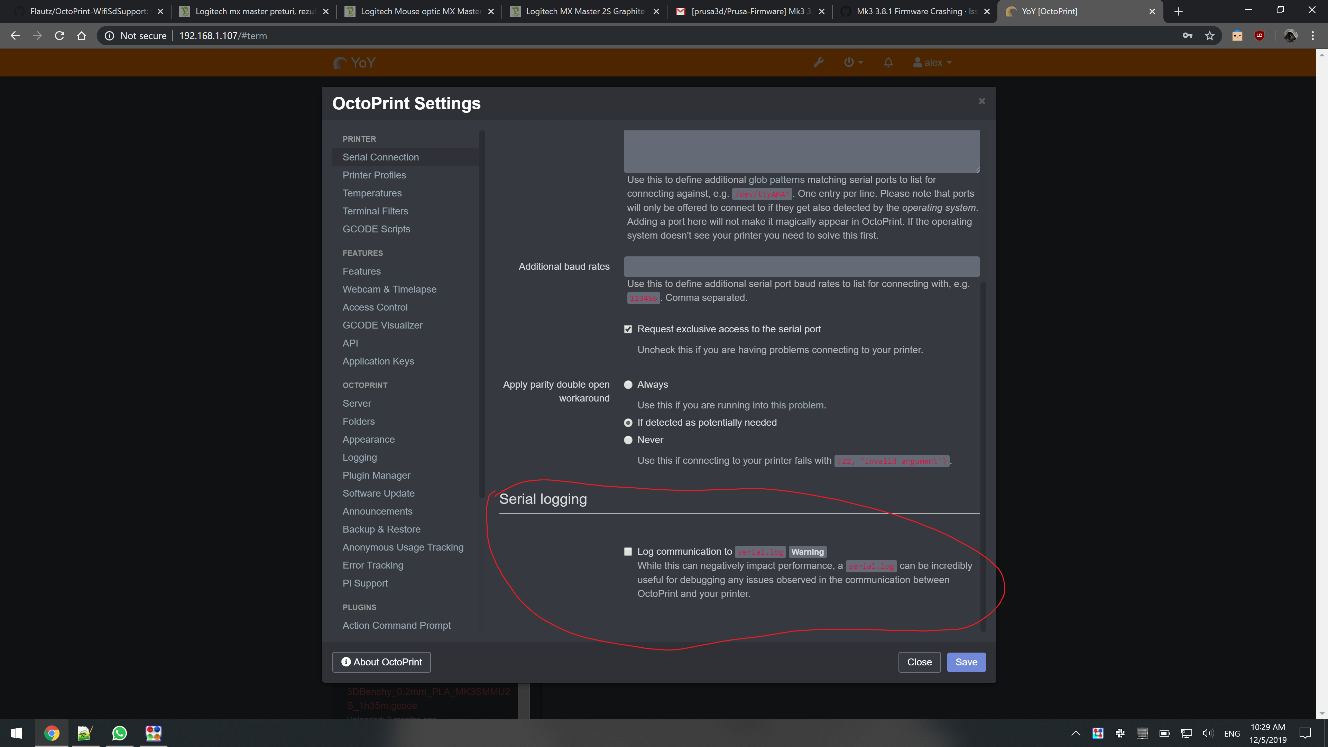Screen dimensions: 1328x747
Task: Click the About OctoPrint button
Action: coord(381,663)
